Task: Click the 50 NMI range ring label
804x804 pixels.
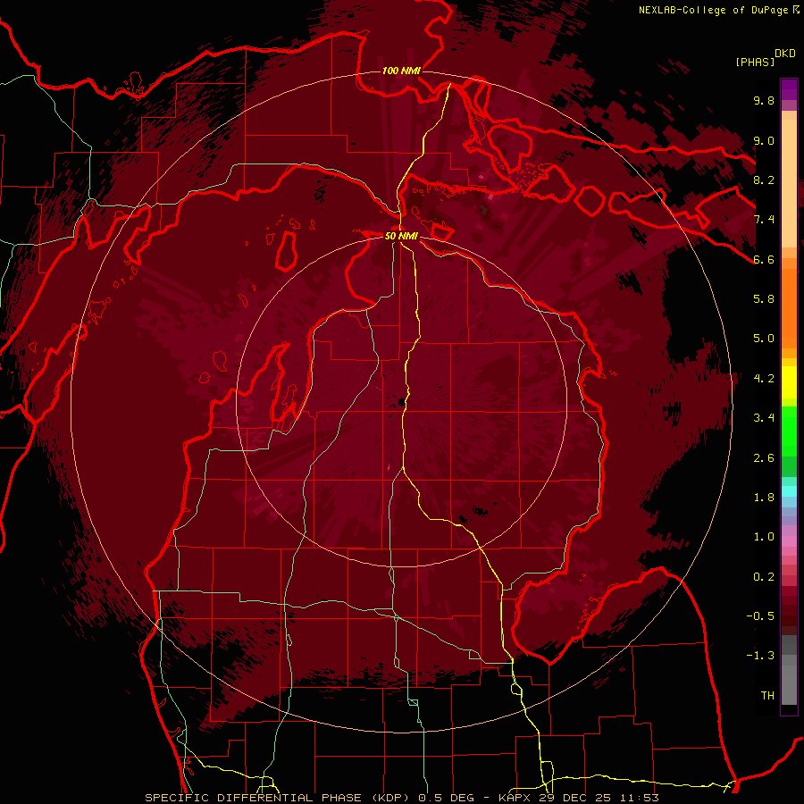Action: pos(401,237)
